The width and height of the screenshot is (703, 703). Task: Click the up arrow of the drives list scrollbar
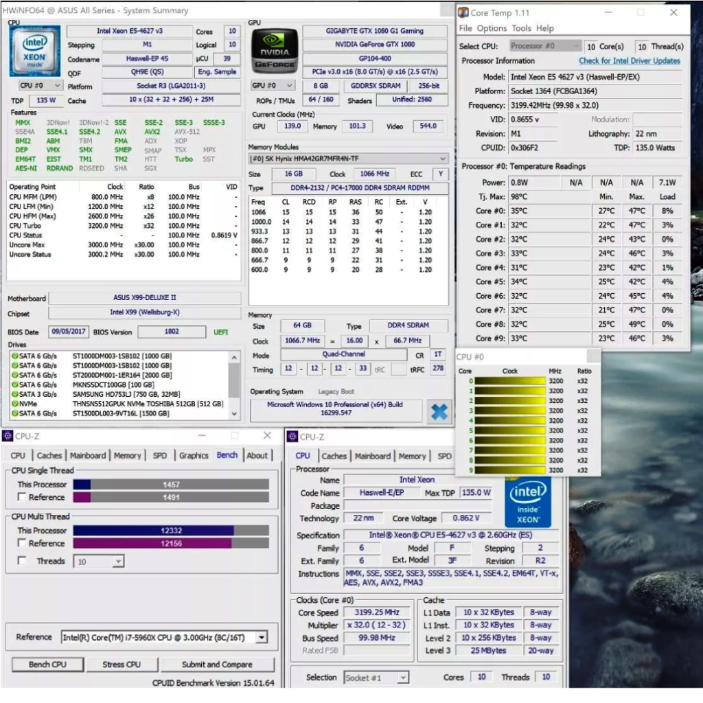[234, 357]
